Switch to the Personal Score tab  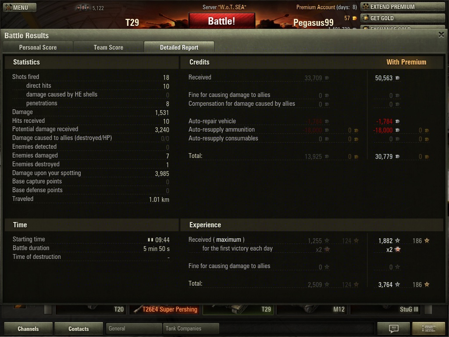click(38, 47)
